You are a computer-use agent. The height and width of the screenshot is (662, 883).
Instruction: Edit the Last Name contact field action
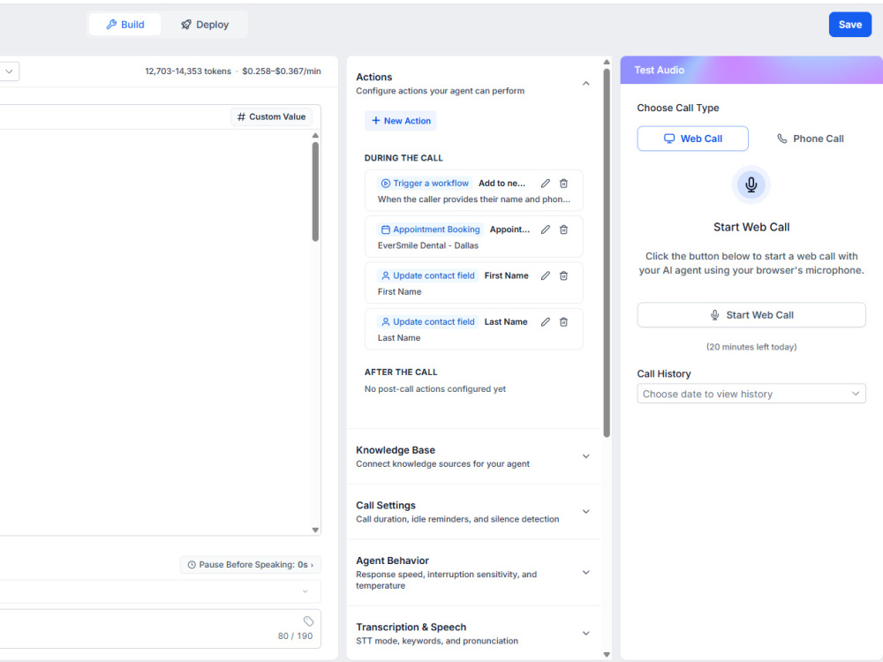point(545,322)
